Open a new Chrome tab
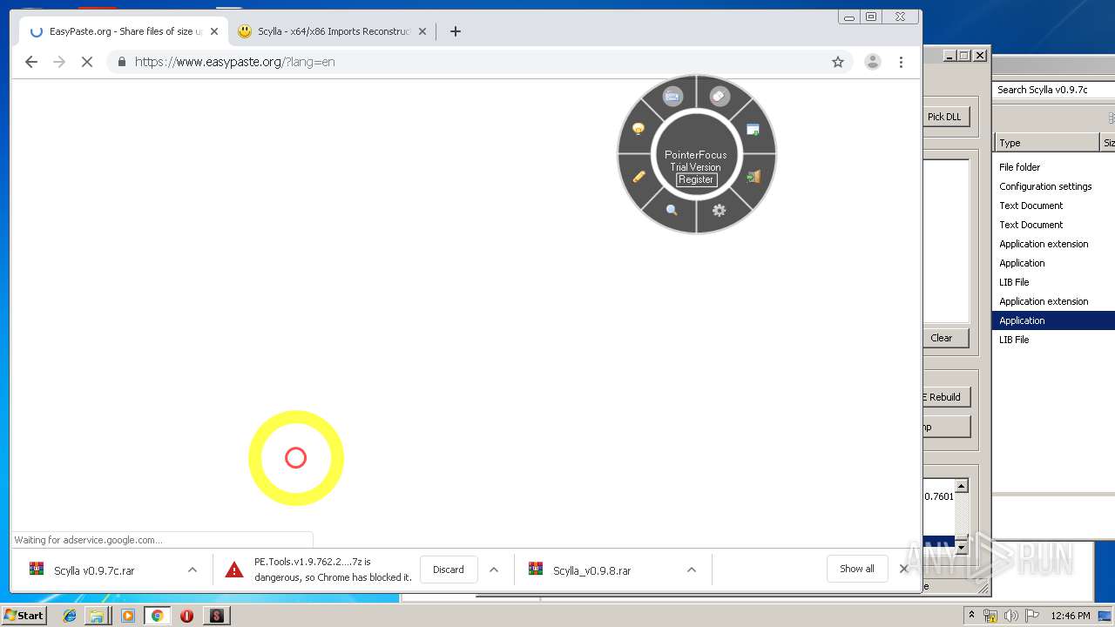The image size is (1115, 627). pos(455,31)
